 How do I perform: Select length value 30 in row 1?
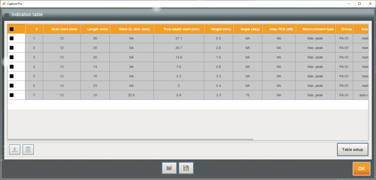(x=95, y=39)
